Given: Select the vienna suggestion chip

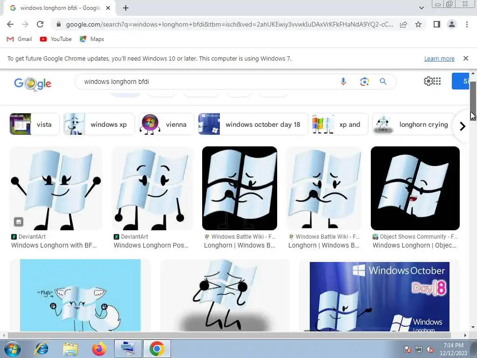Looking at the screenshot, I should 166,124.
